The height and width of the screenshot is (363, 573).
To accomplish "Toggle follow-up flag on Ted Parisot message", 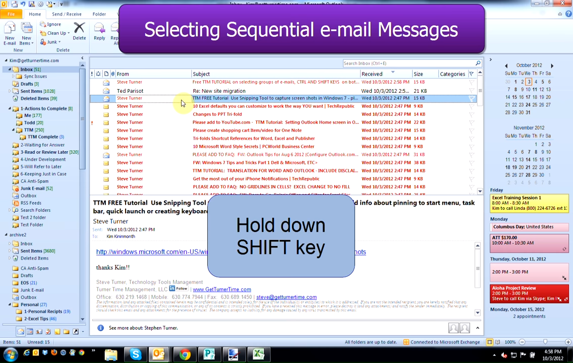I will click(472, 91).
